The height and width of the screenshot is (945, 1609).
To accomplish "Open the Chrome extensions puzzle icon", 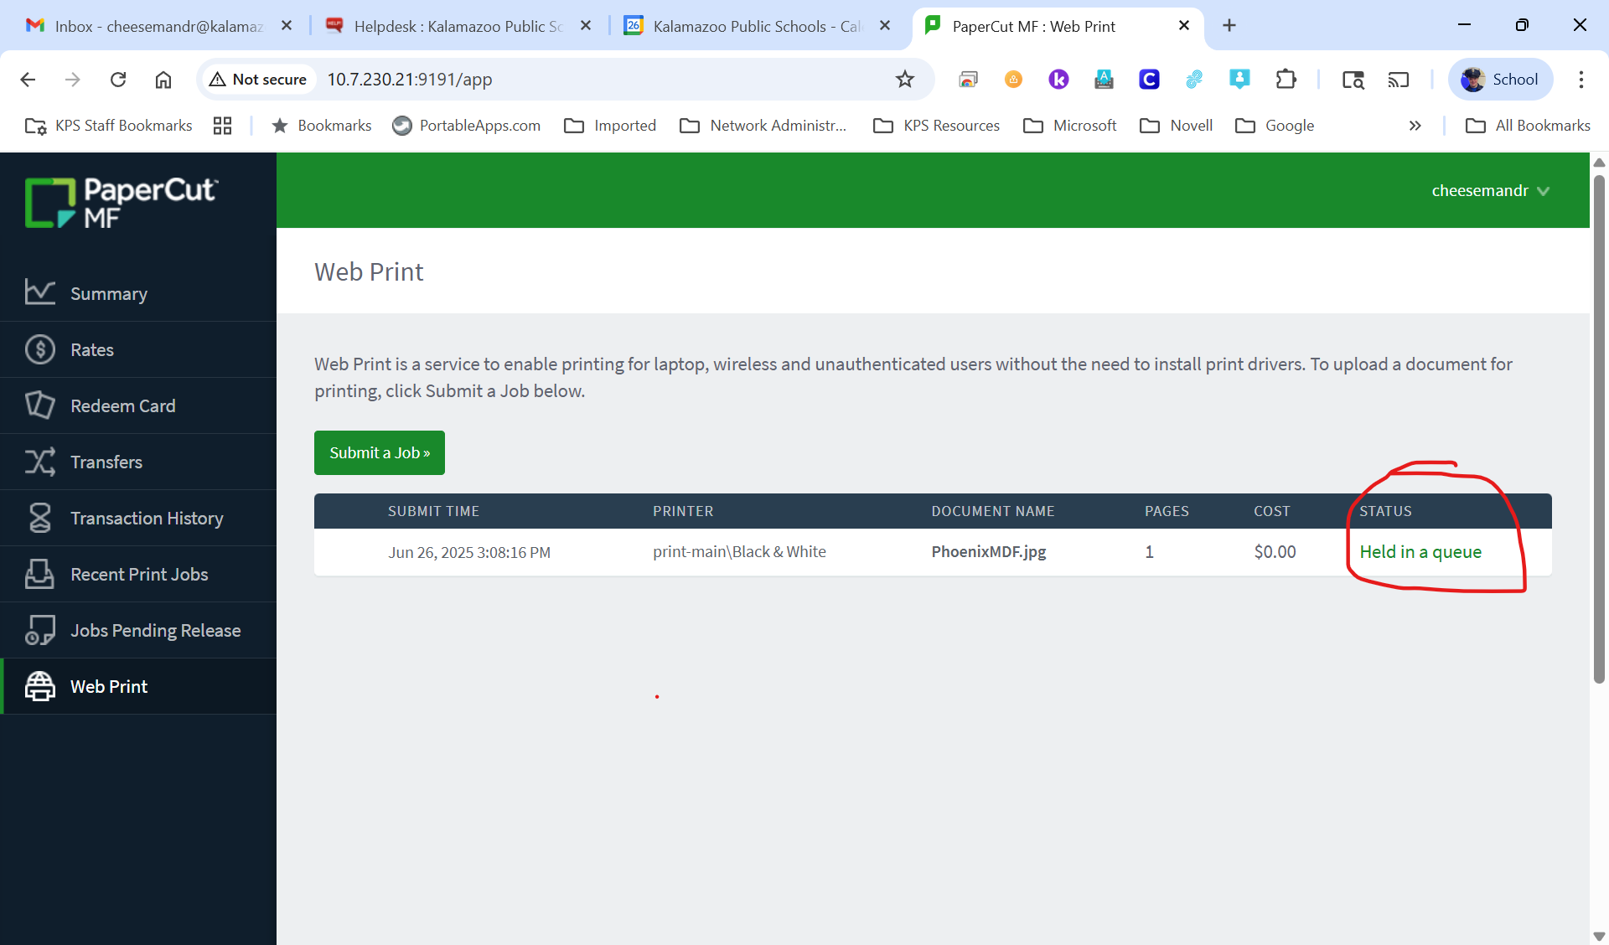I will [x=1286, y=80].
